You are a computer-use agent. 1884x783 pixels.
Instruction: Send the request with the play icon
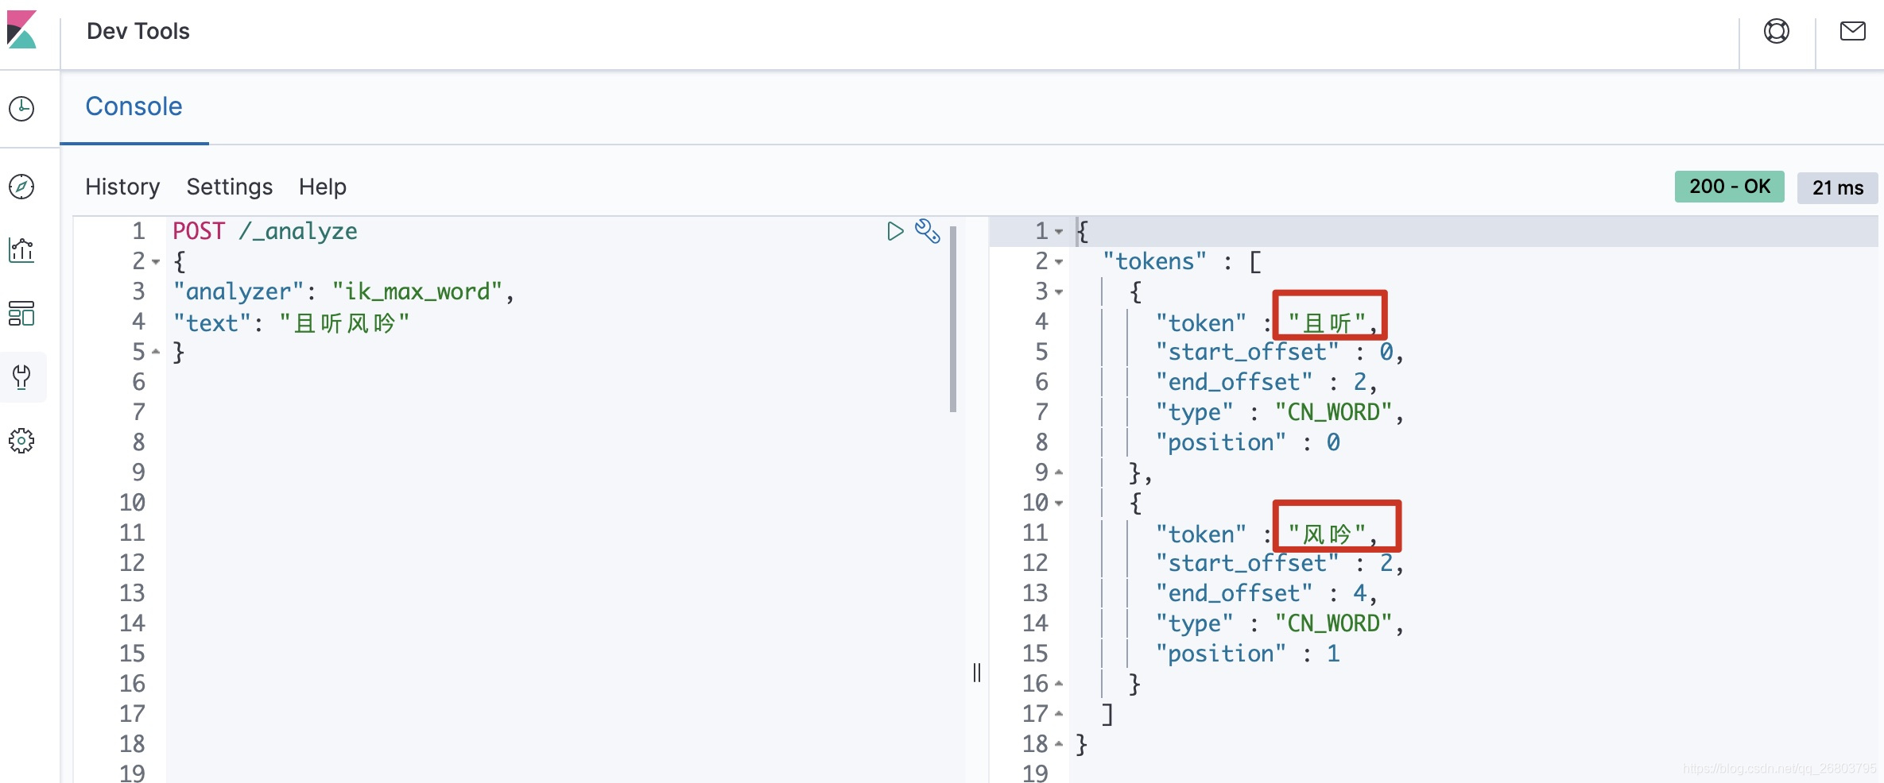[x=895, y=231]
